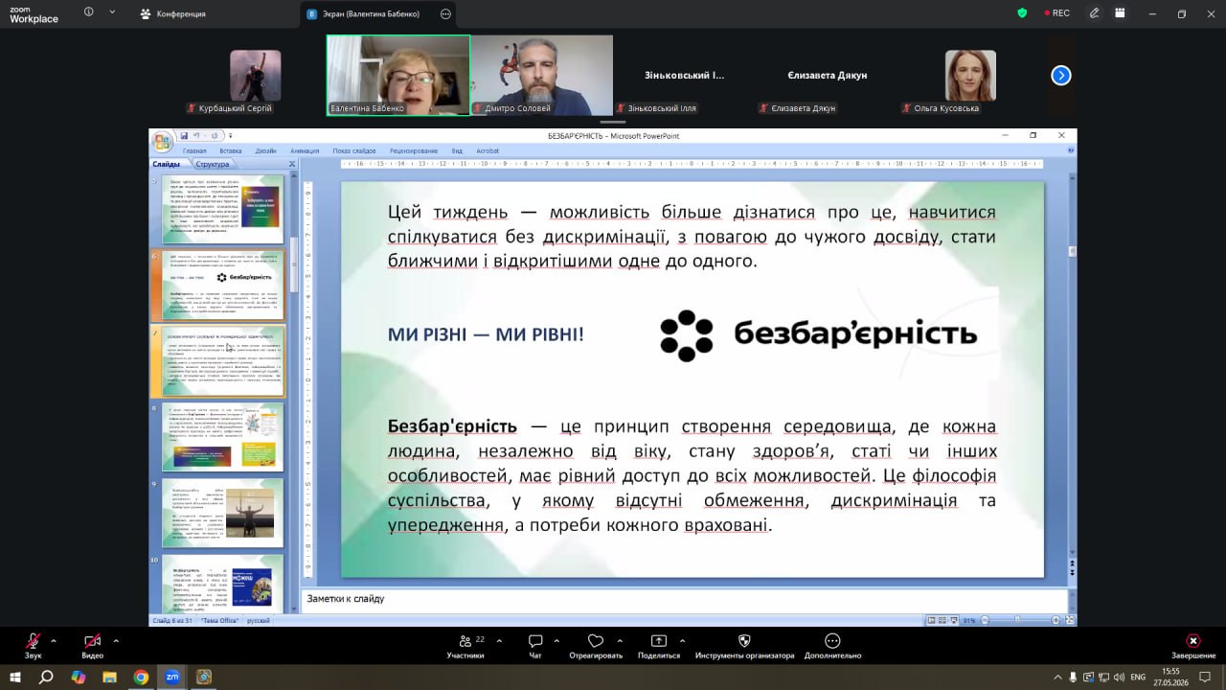
Task: Open the Показ слайдов ribbon tab
Action: point(354,151)
